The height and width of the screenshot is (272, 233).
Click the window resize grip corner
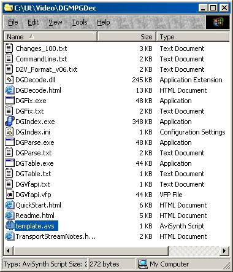coord(226,265)
